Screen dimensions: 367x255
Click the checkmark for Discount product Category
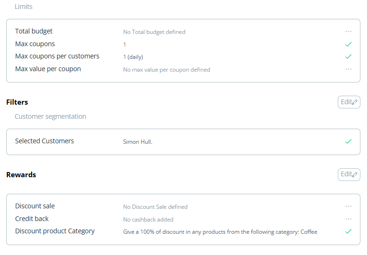pos(348,231)
